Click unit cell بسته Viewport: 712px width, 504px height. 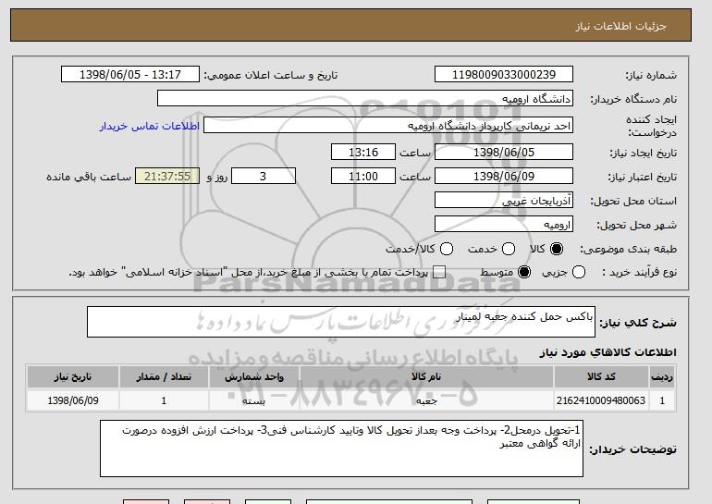(254, 400)
